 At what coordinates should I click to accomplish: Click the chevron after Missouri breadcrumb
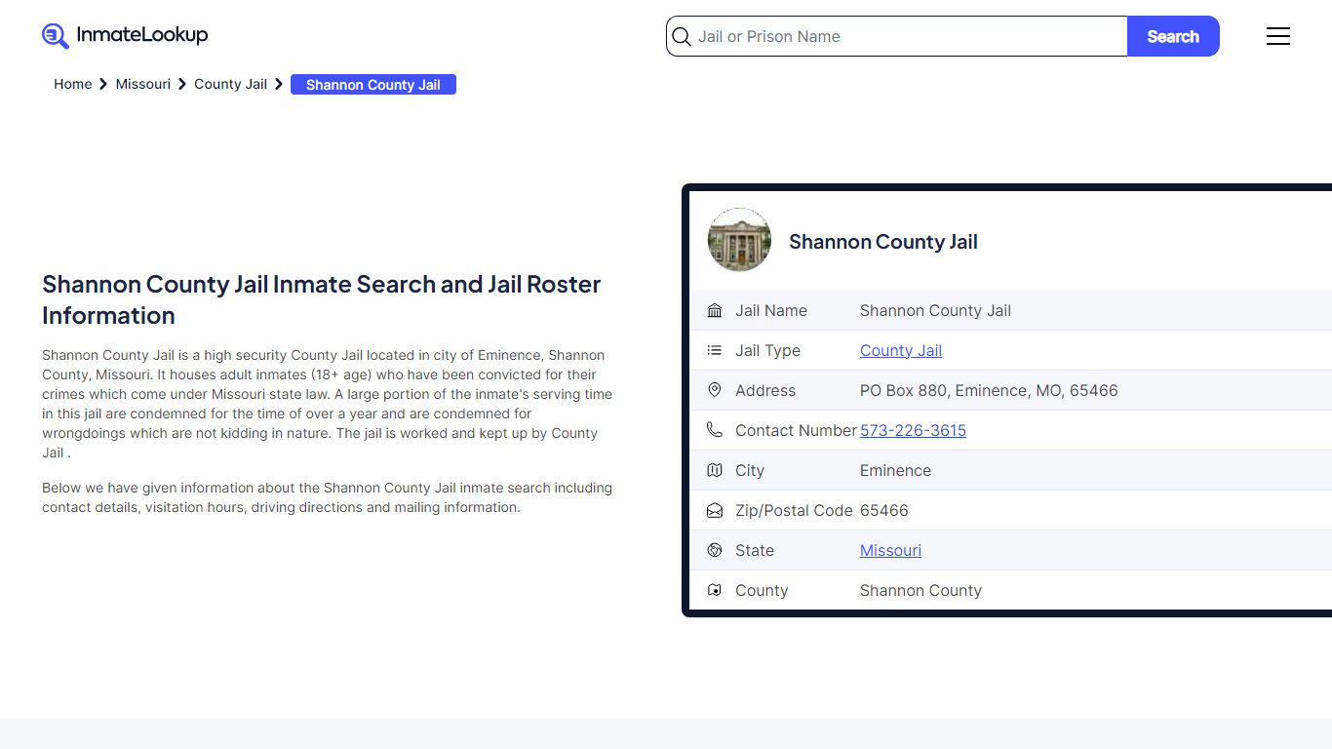(x=182, y=84)
